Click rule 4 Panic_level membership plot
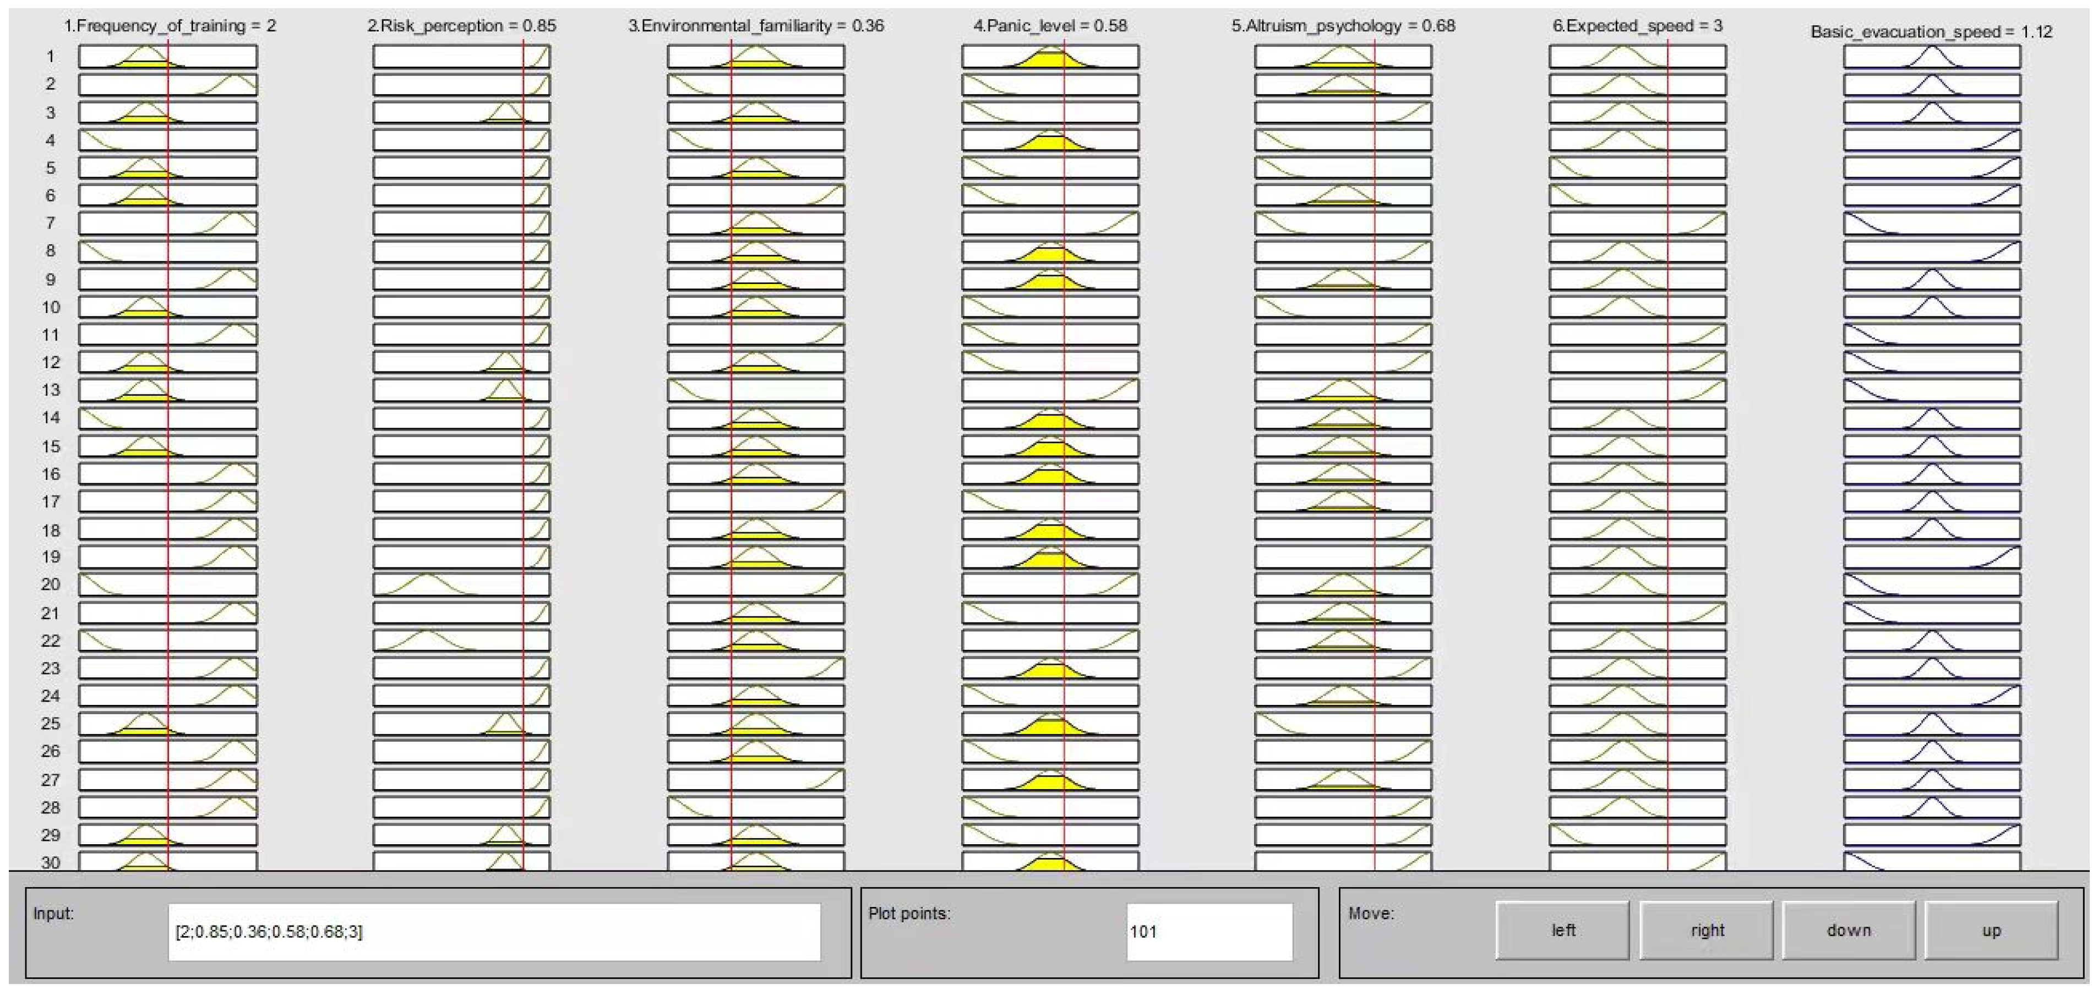 pyautogui.click(x=1050, y=139)
